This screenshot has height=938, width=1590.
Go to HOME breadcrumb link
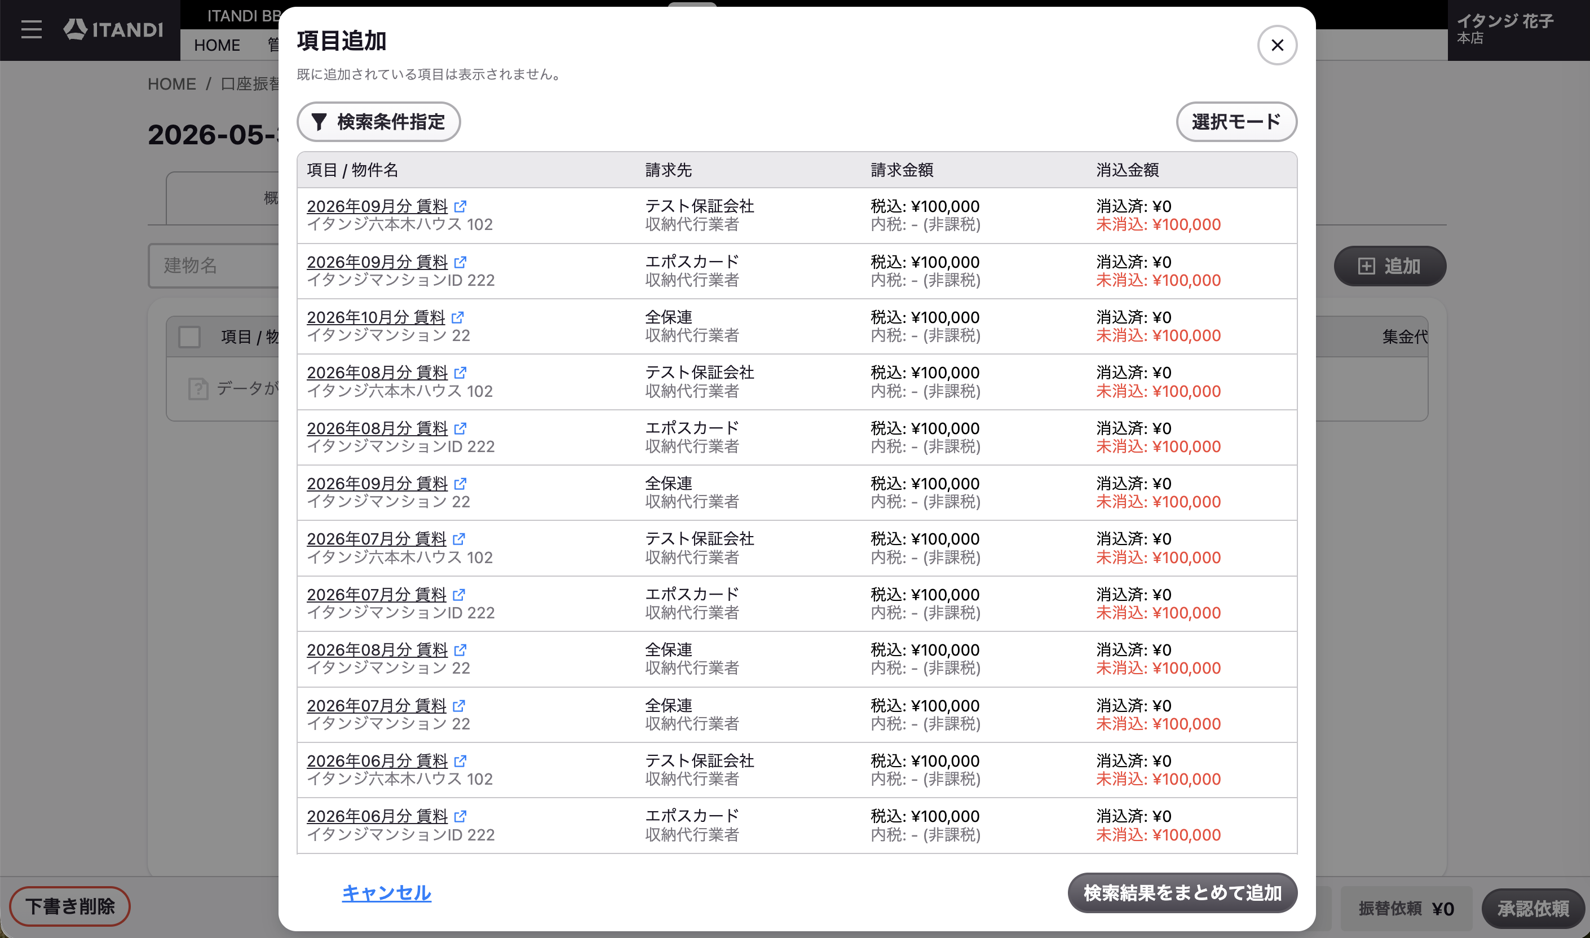171,83
